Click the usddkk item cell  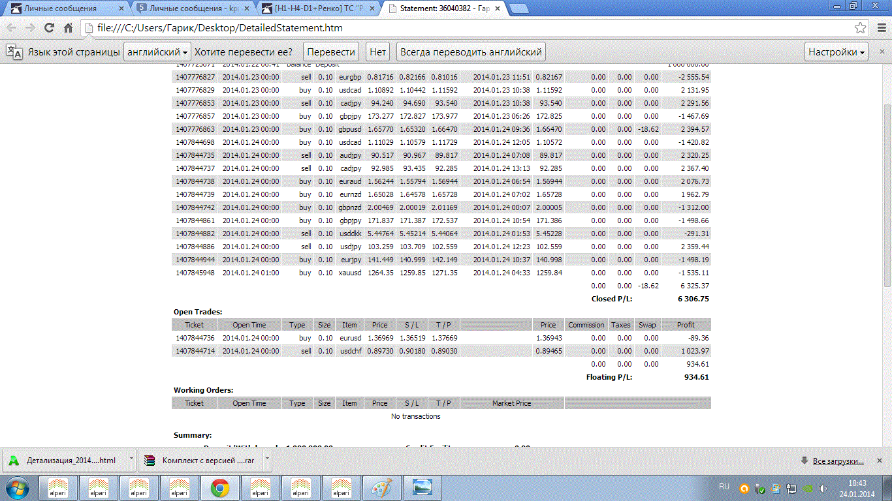[350, 234]
